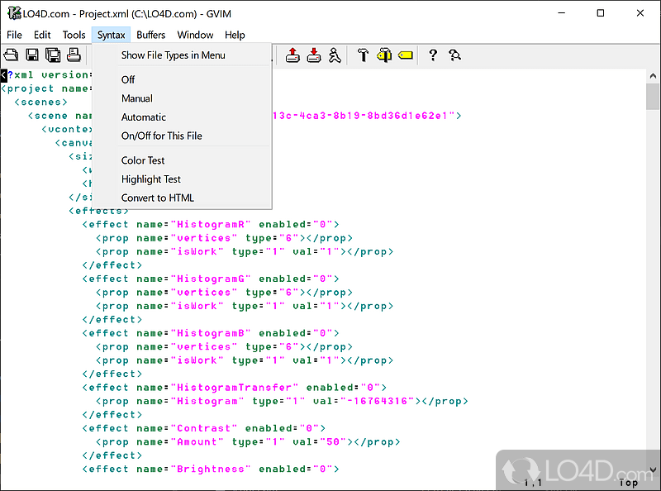Click the Save Session icon with red down arrow
Image resolution: width=661 pixels, height=491 pixels.
pyautogui.click(x=314, y=55)
